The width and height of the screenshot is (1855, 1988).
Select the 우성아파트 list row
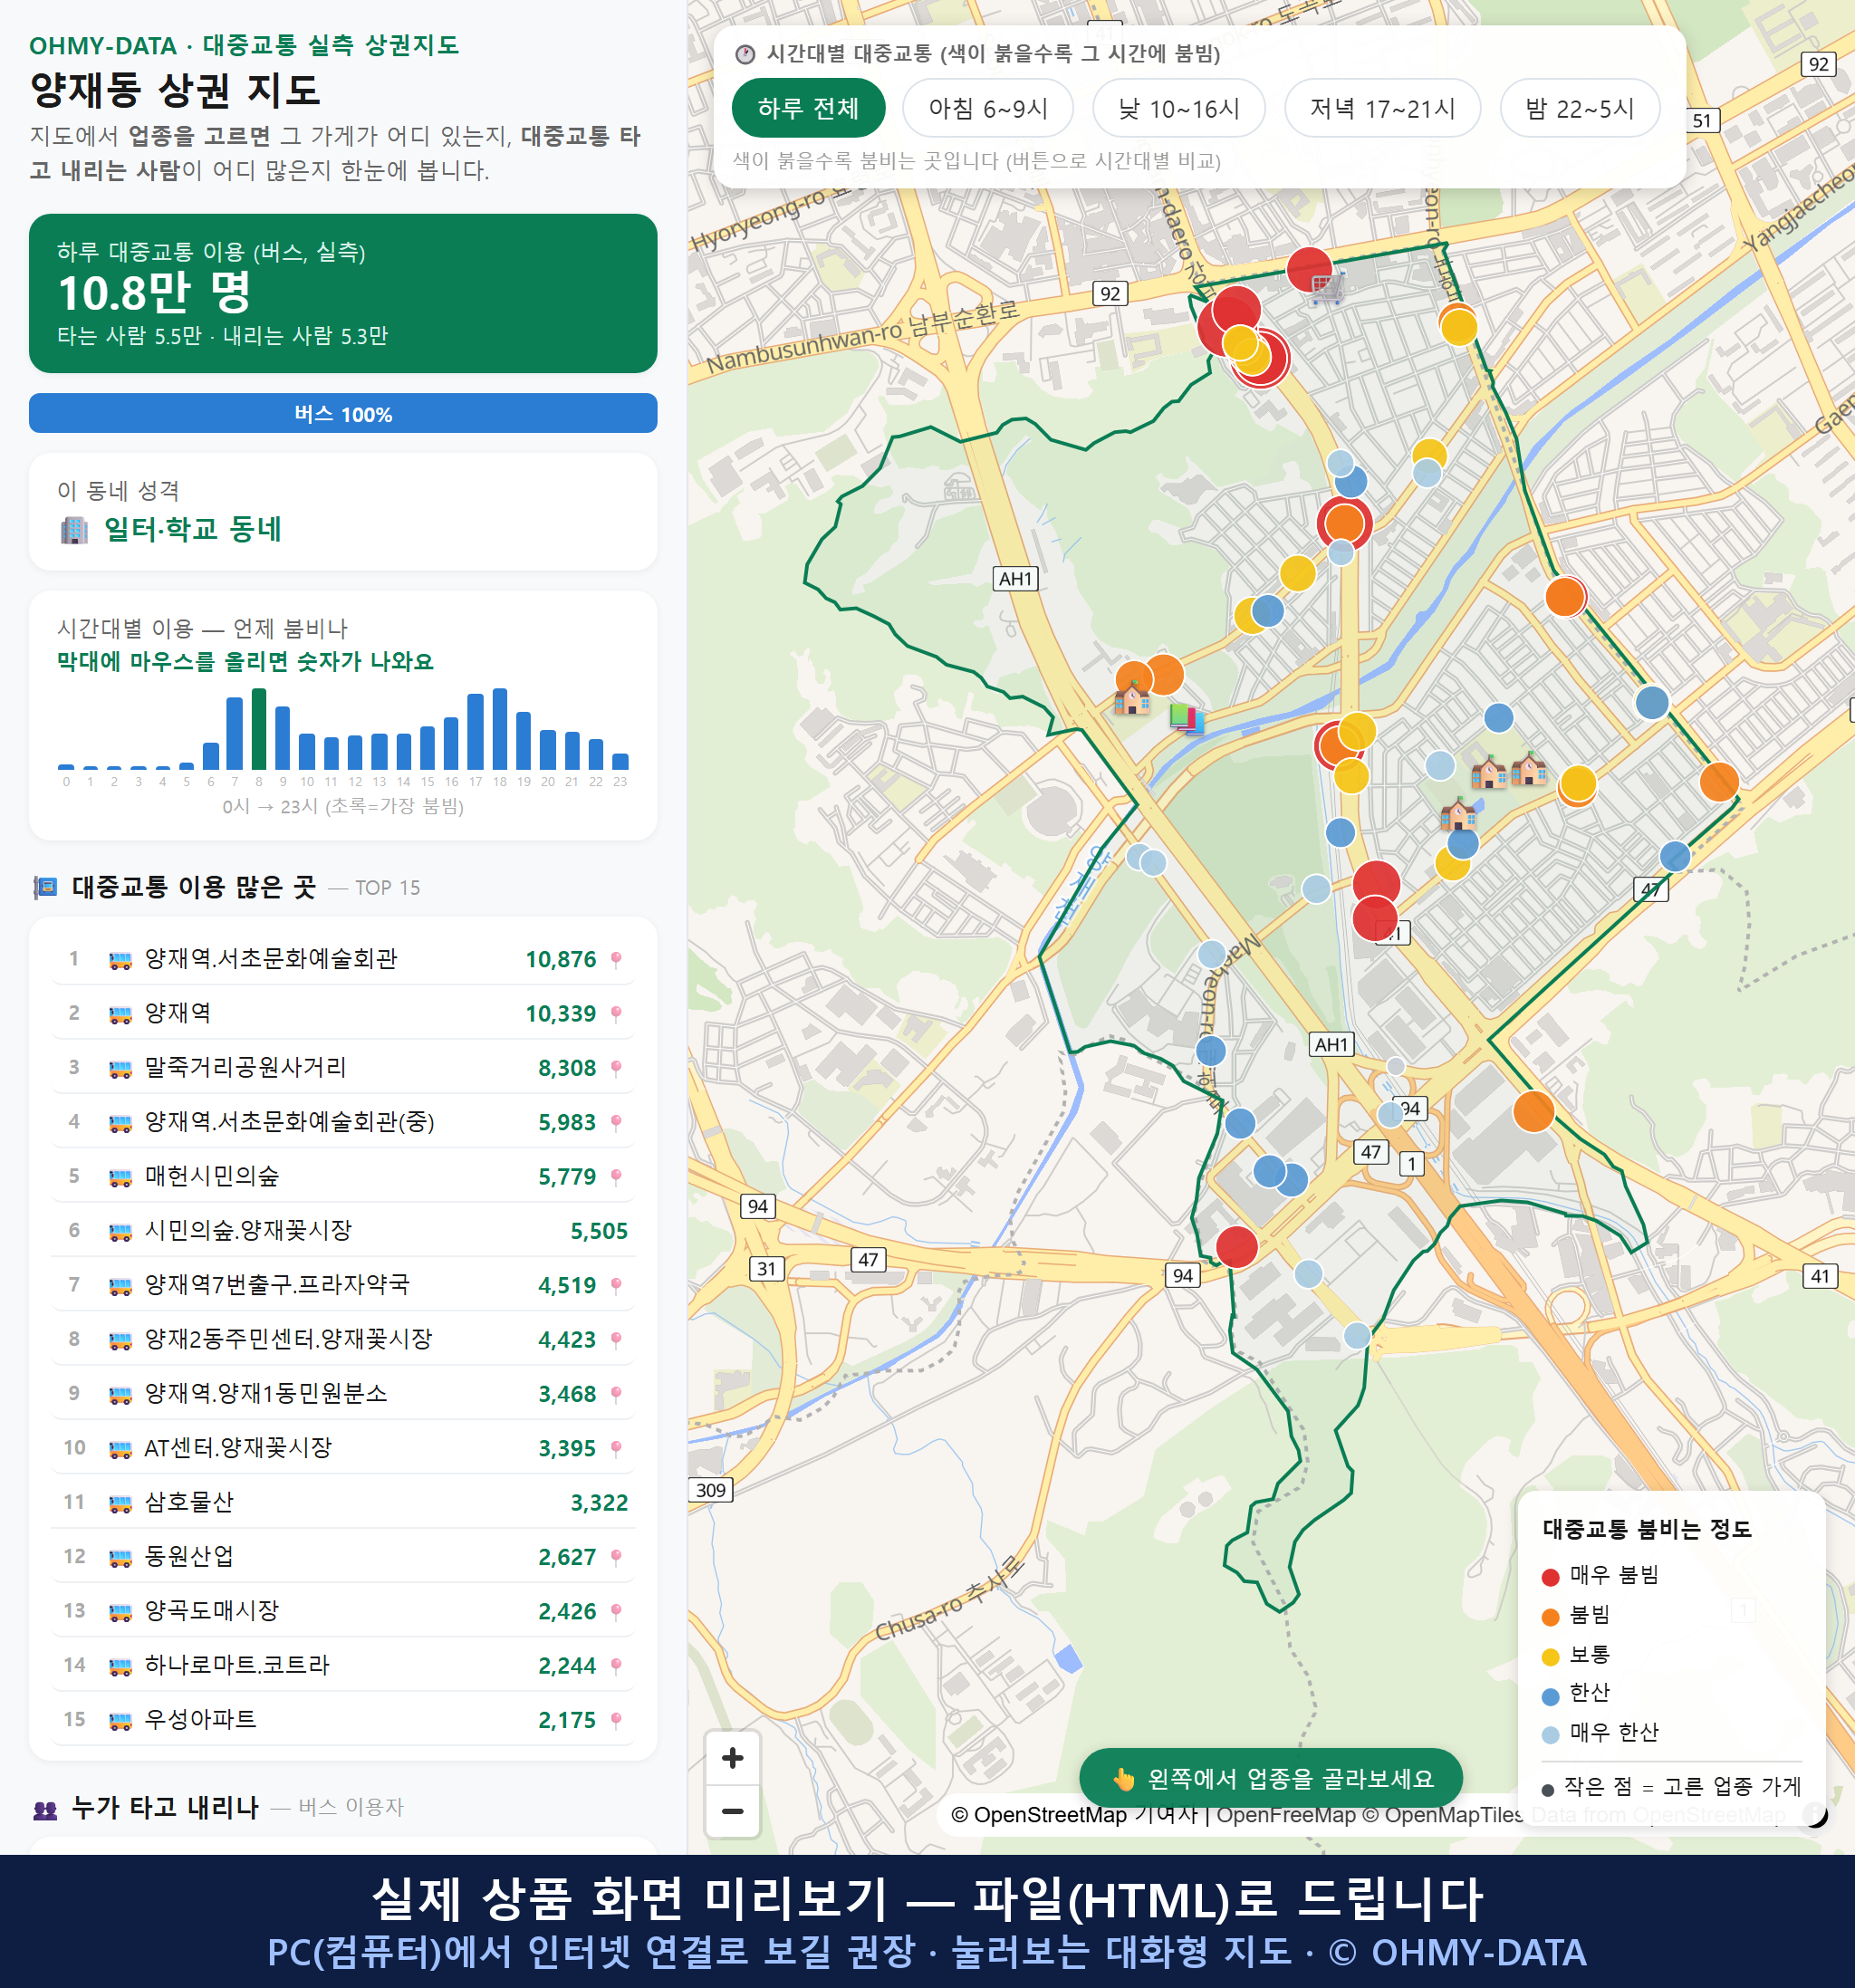pos(343,1720)
